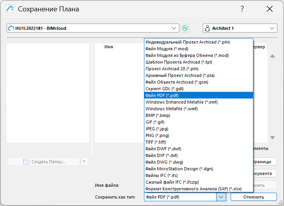
Task: Click the scroll down arrow in list
Action: [272, 137]
